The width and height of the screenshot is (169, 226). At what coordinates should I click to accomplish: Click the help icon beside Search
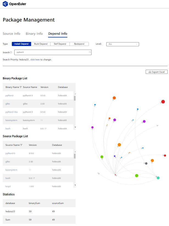pyautogui.click(x=11, y=52)
